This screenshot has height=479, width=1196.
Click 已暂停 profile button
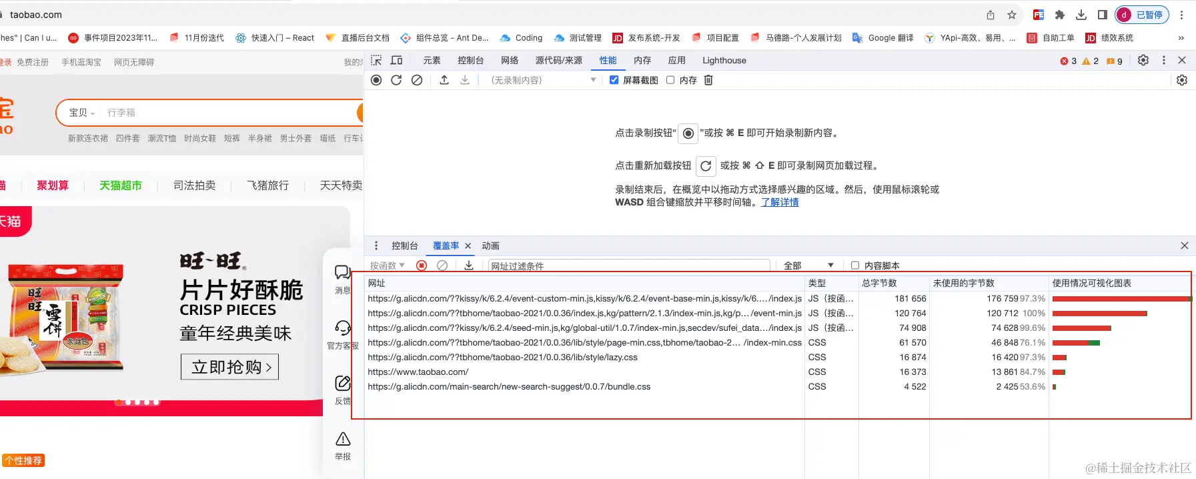(1142, 15)
